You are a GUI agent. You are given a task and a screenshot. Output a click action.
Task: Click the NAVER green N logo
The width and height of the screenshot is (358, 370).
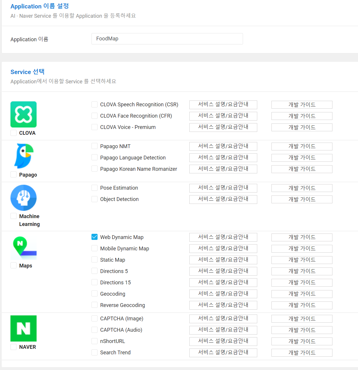tap(24, 328)
